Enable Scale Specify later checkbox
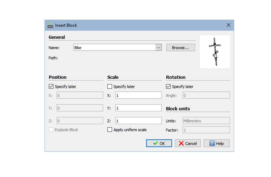This screenshot has height=177, width=271. 110,87
